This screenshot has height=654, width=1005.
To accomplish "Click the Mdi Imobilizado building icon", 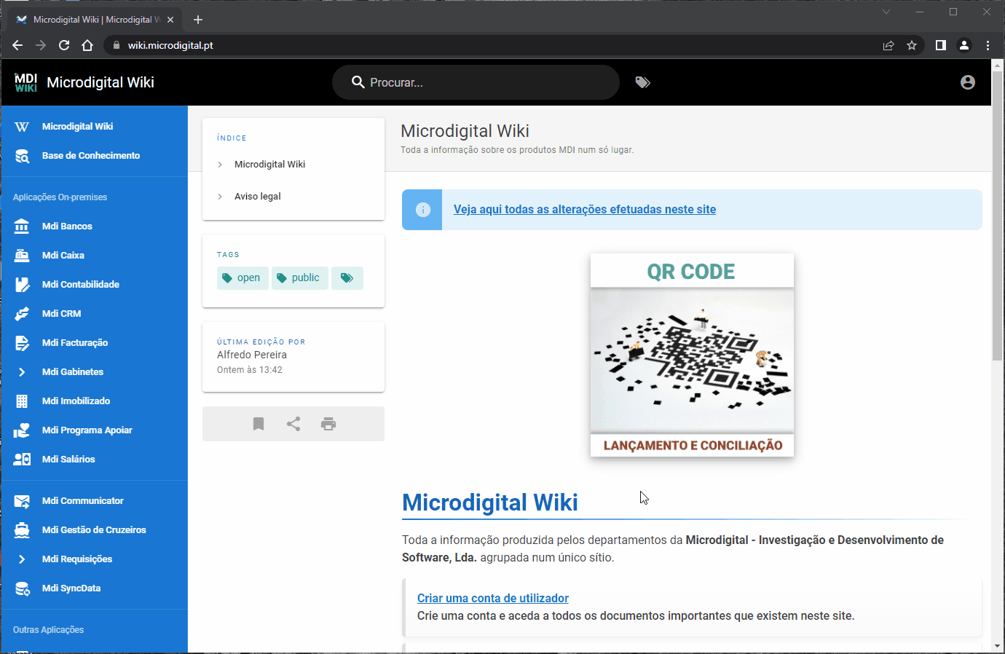I will [22, 401].
